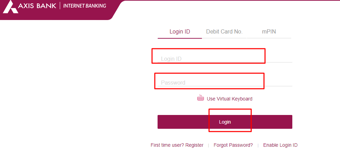Click the word Register in bottom links
This screenshot has height=164, width=340.
pyautogui.click(x=194, y=145)
